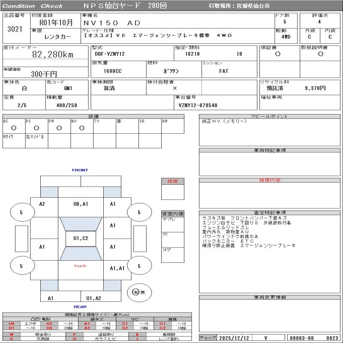Click the rear-left tire circle marked 5
This screenshot has width=343, height=343.
pos(21,266)
